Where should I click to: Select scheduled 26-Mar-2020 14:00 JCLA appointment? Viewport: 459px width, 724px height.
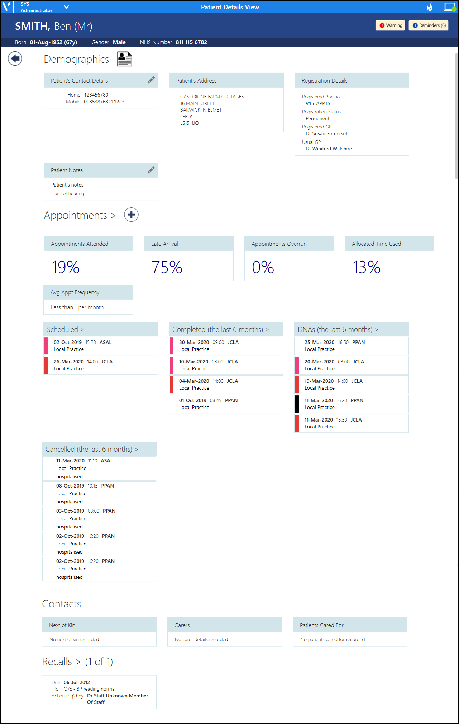(101, 365)
